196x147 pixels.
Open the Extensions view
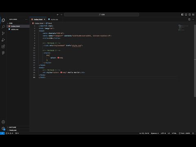pyautogui.click(x=3, y=47)
